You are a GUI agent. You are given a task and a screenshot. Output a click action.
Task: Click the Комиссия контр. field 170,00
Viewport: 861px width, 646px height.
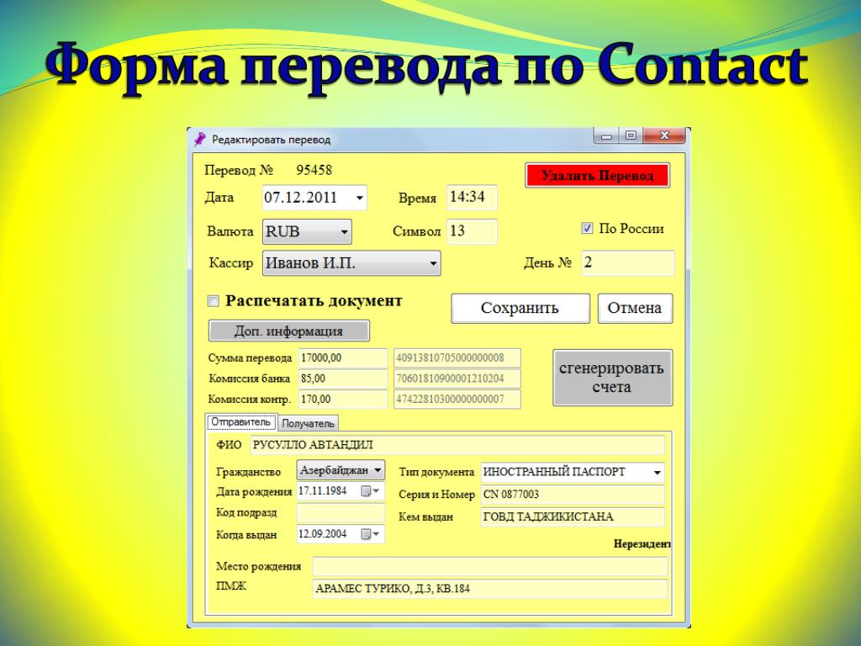coord(343,399)
